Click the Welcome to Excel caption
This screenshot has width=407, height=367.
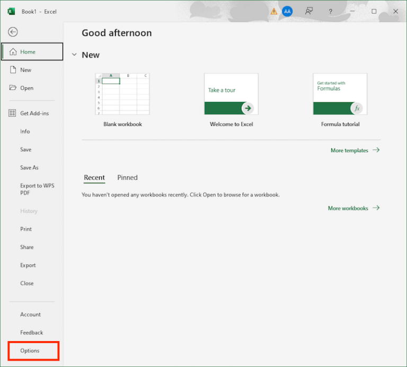231,124
